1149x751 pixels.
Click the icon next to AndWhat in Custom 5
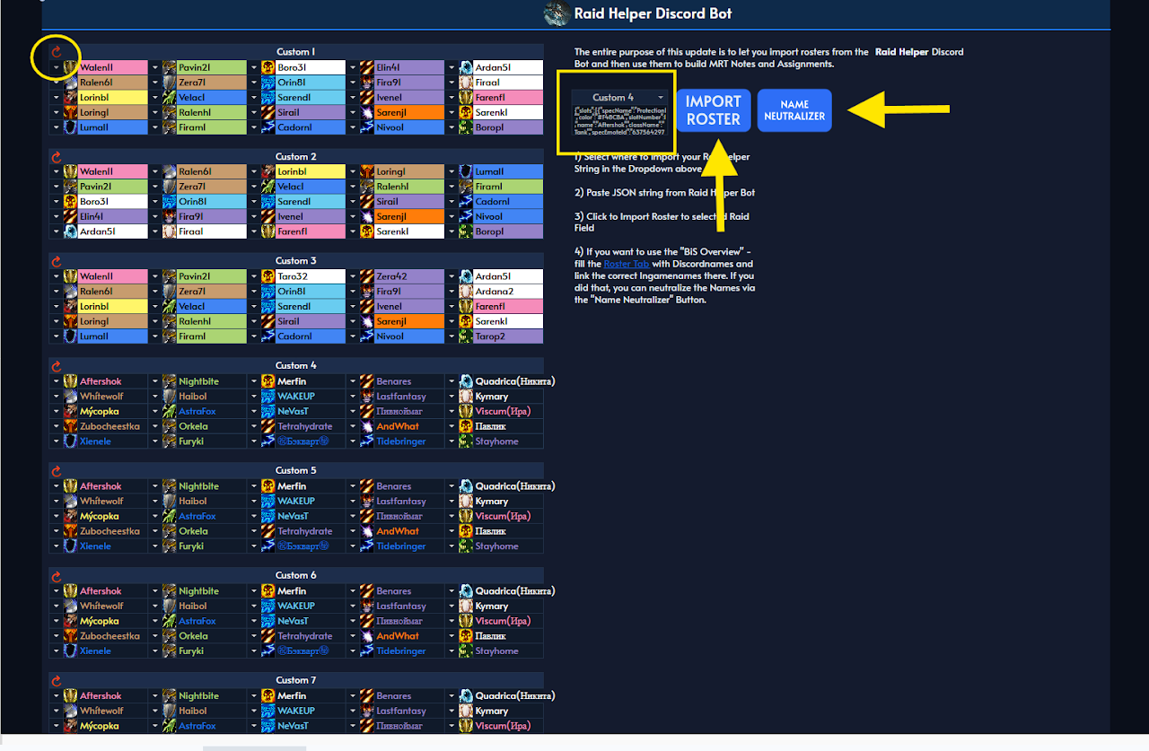(x=366, y=531)
